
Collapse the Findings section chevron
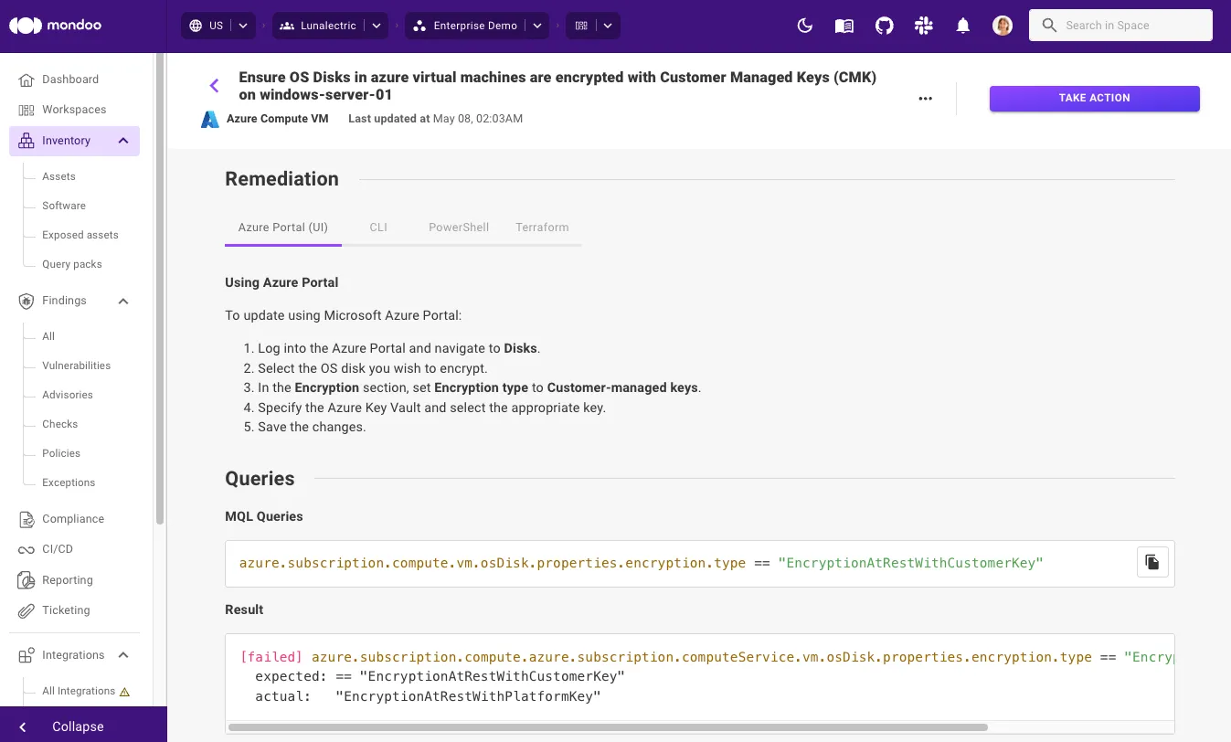123,301
